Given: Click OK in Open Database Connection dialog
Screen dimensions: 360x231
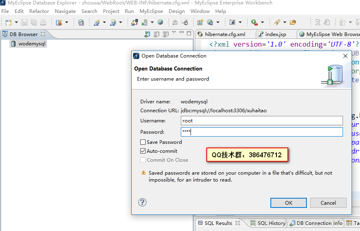Looking at the screenshot, I should [289, 203].
